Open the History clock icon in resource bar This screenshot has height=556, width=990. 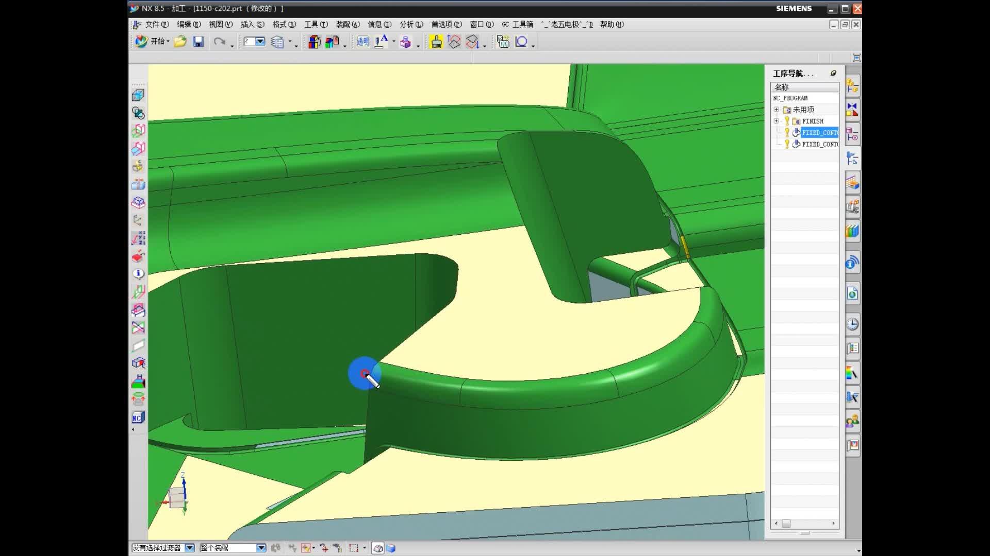click(x=852, y=324)
